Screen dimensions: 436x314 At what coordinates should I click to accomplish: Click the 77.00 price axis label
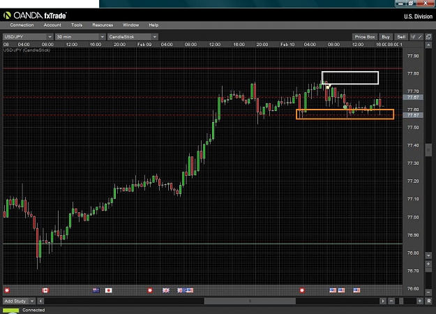point(413,217)
